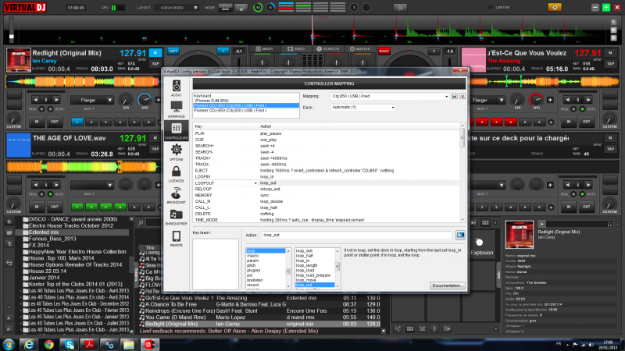Open the Audio settings section
Screen dimensions: 625x351
pos(176,87)
